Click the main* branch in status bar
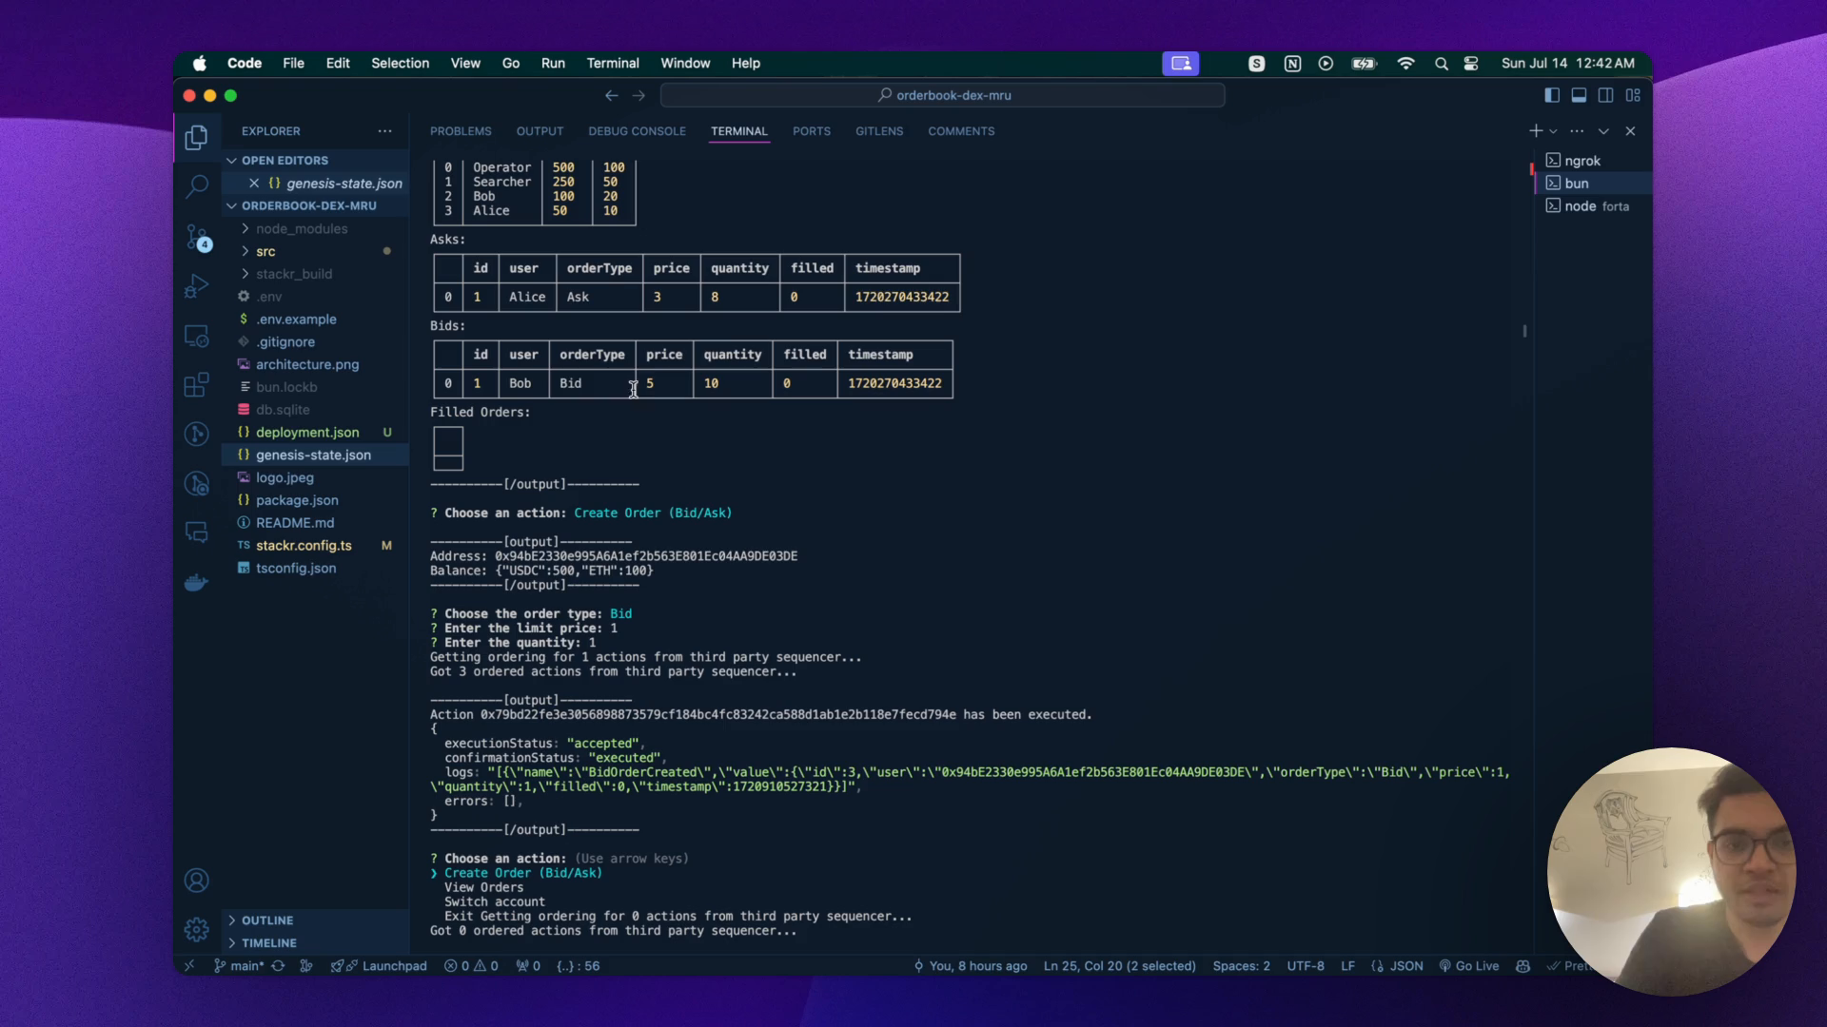Image resolution: width=1827 pixels, height=1027 pixels. 239,965
